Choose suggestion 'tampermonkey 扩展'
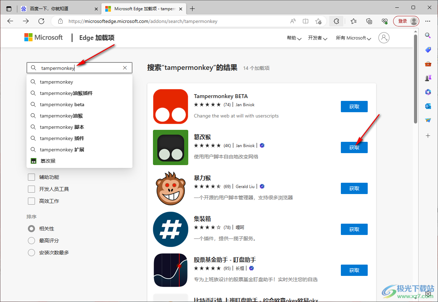 pyautogui.click(x=79, y=150)
